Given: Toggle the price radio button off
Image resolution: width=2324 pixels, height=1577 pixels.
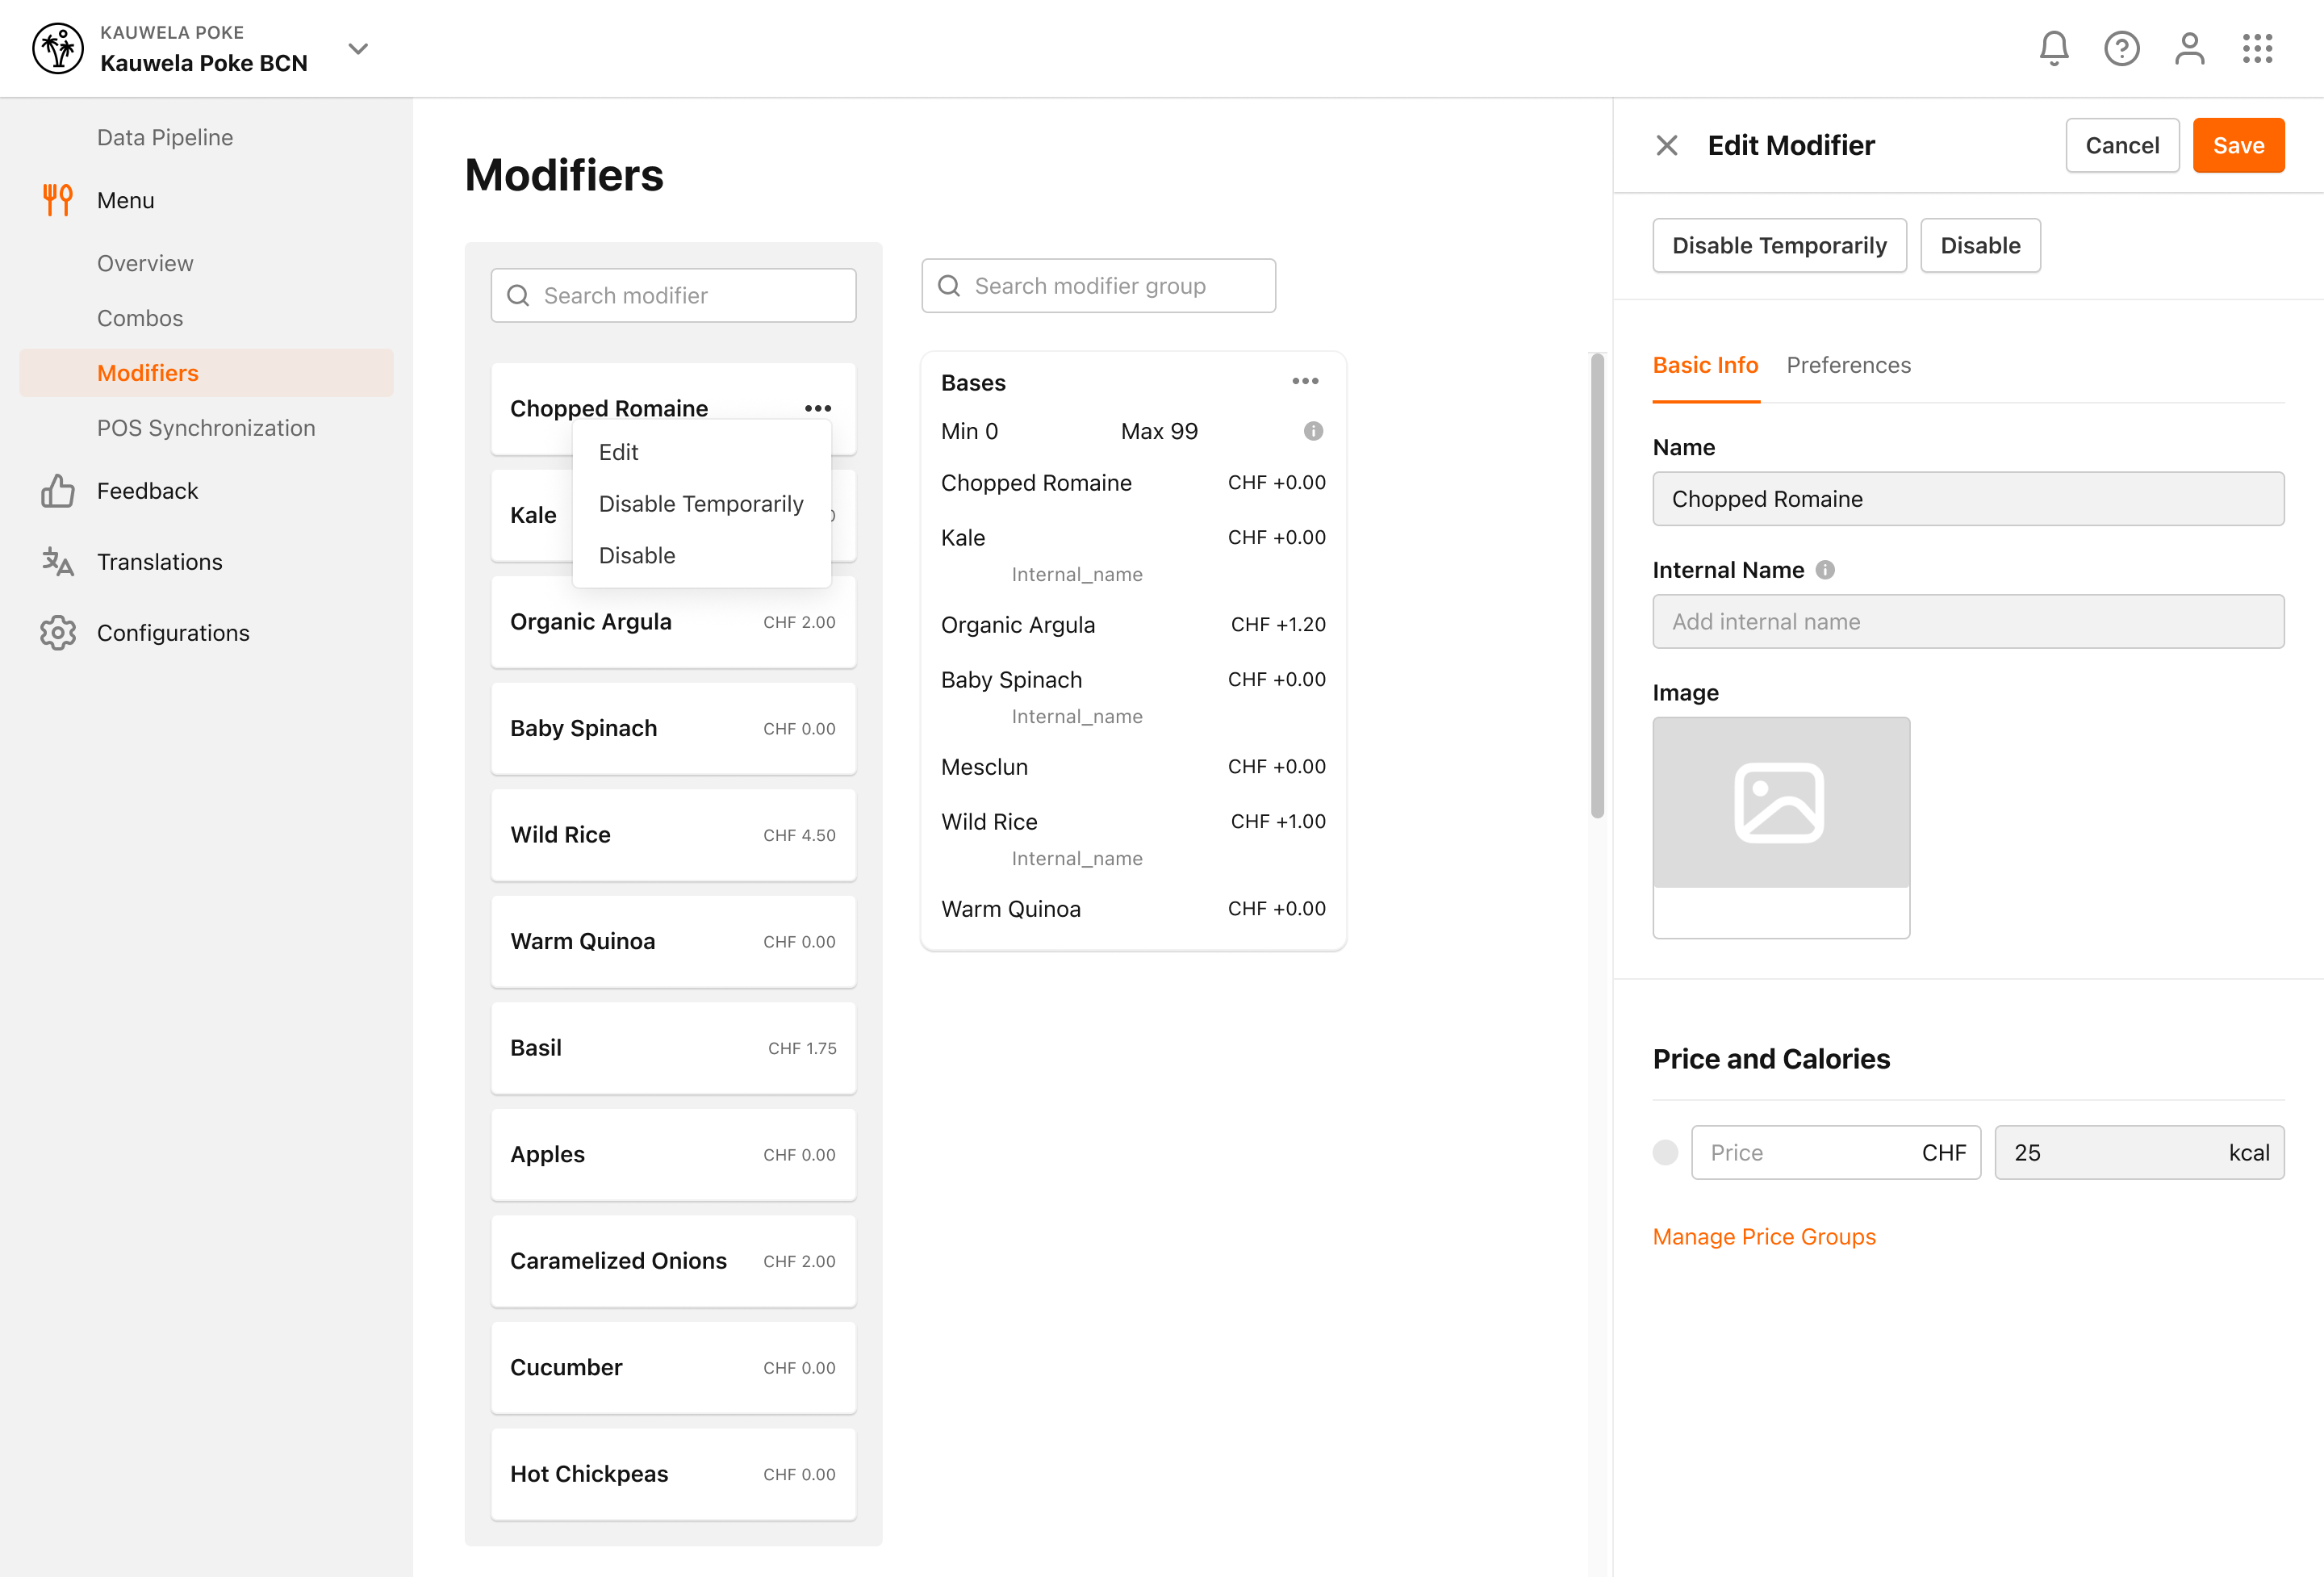Looking at the screenshot, I should (x=1666, y=1152).
